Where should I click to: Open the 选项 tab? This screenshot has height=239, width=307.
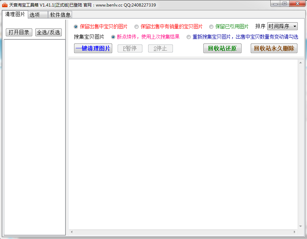(x=38, y=15)
